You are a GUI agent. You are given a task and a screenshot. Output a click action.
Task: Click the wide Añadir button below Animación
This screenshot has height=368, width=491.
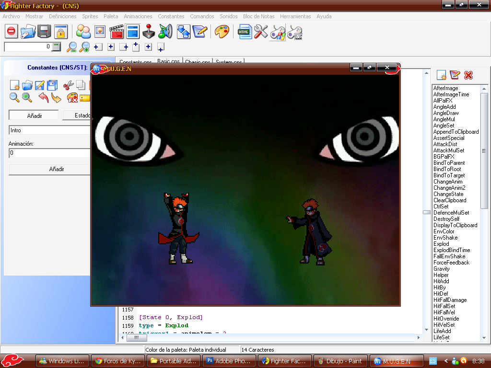(x=50, y=169)
